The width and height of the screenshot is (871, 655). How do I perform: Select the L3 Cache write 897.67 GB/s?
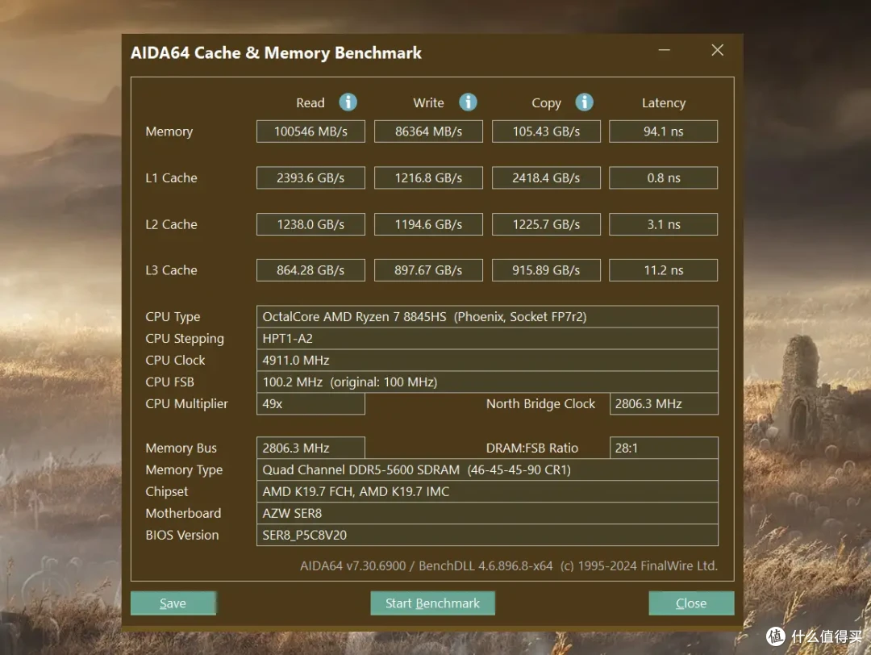pos(428,270)
